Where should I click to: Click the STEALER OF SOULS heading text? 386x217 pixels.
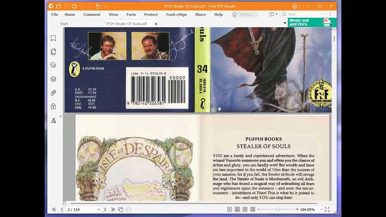click(264, 146)
